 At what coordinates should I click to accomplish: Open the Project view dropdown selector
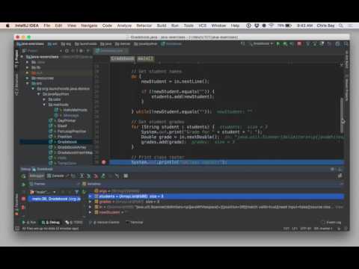pos(42,51)
